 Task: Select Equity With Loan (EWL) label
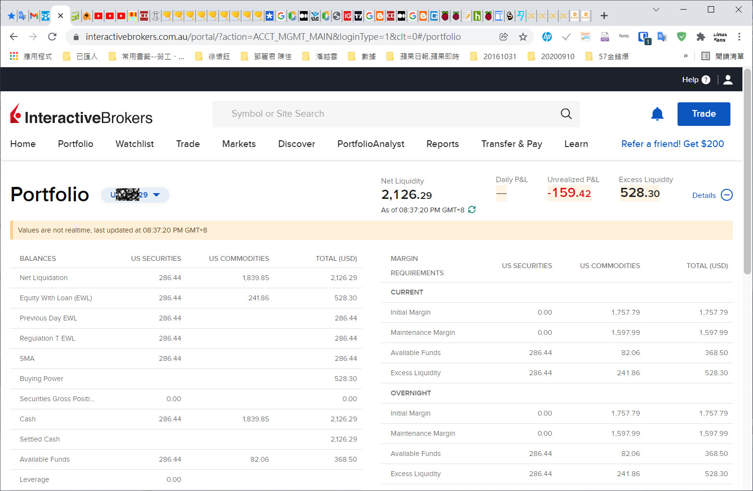(56, 298)
